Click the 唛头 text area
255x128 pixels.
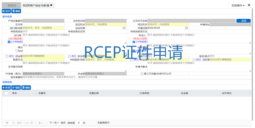pyautogui.click(x=74, y=49)
